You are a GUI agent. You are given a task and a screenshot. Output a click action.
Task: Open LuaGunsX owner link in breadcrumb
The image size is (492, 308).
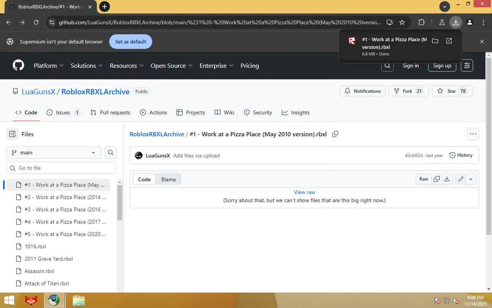click(38, 92)
